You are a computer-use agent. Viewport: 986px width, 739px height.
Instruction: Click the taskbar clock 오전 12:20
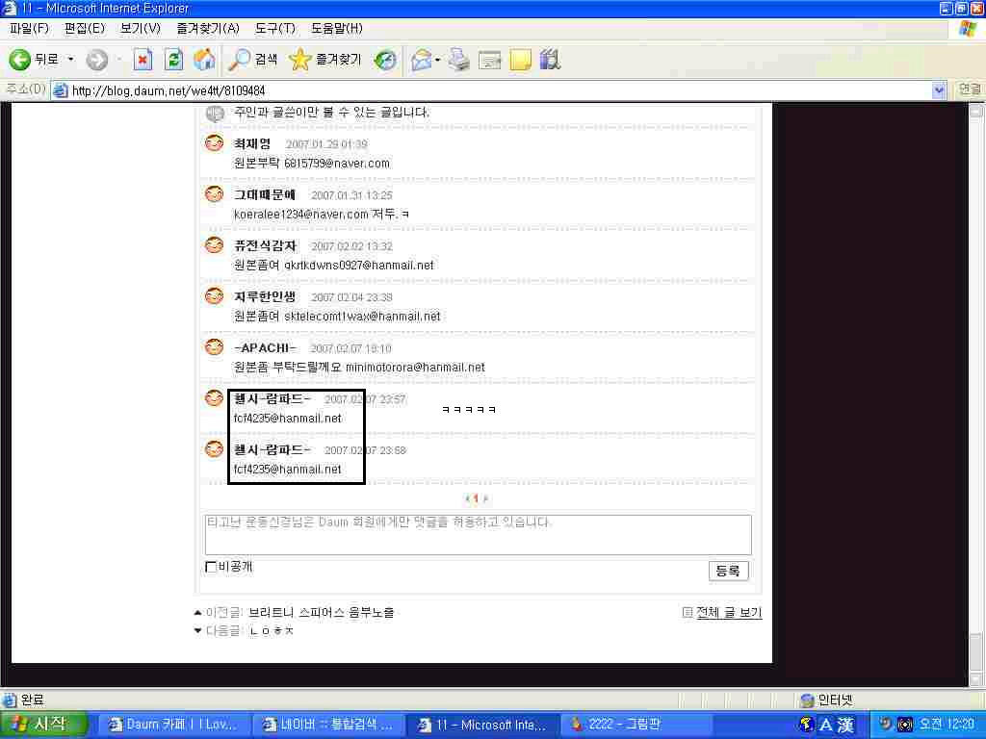click(x=947, y=725)
